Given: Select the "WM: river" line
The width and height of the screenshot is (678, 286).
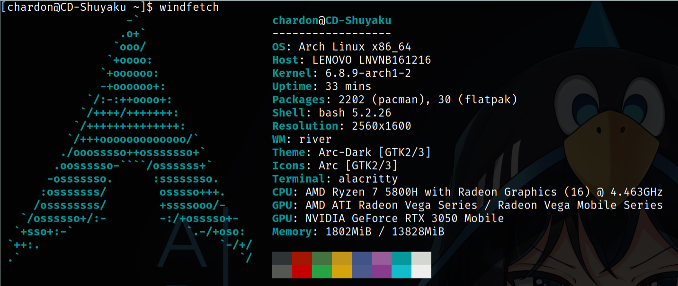Looking at the screenshot, I should (x=302, y=140).
